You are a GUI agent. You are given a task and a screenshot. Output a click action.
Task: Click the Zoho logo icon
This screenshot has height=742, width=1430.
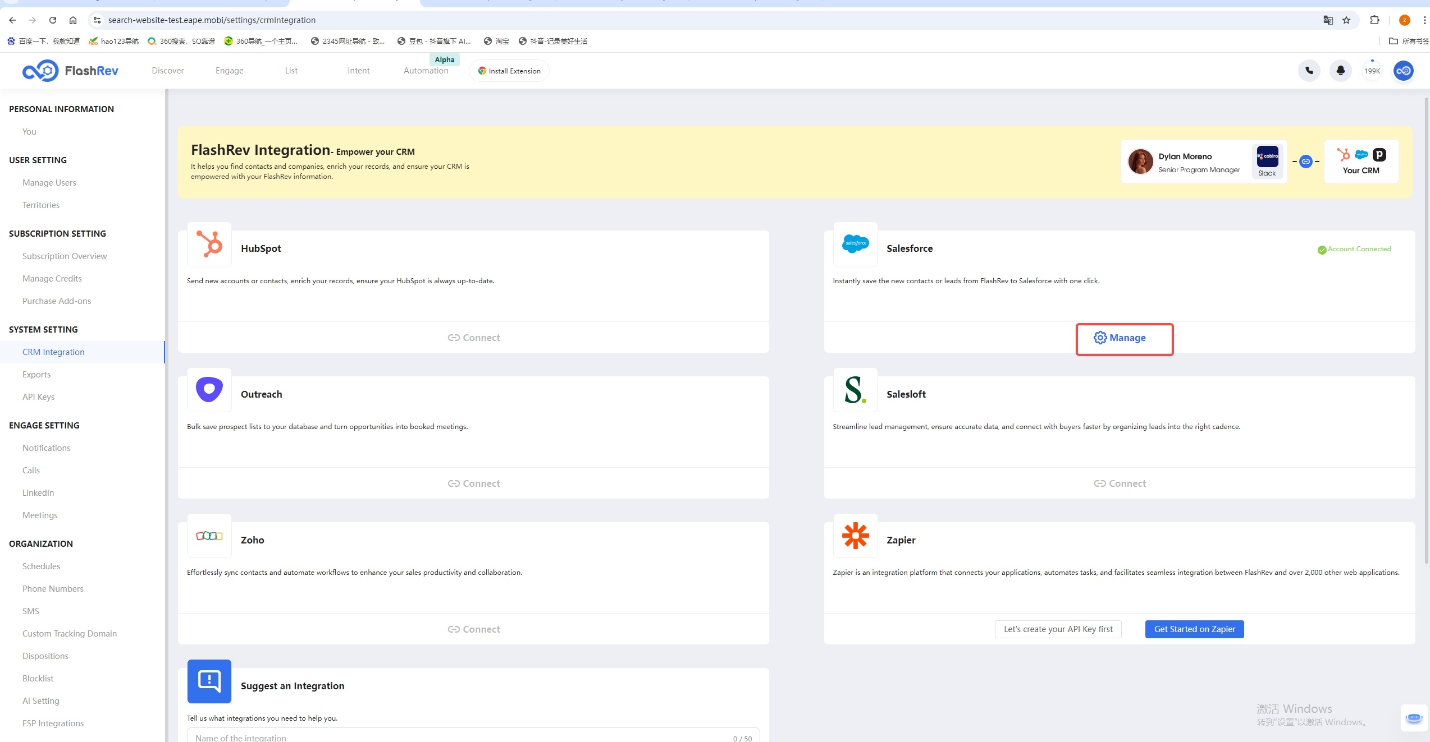[x=209, y=536]
